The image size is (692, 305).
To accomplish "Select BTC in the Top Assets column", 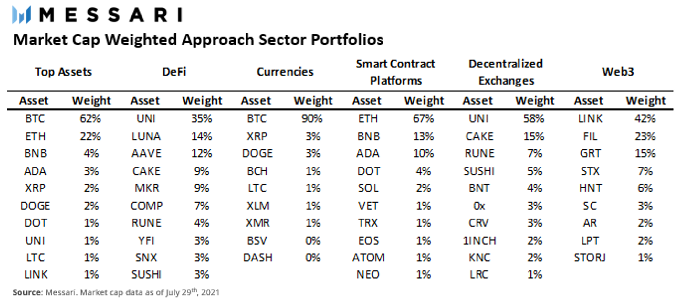I will pyautogui.click(x=35, y=119).
